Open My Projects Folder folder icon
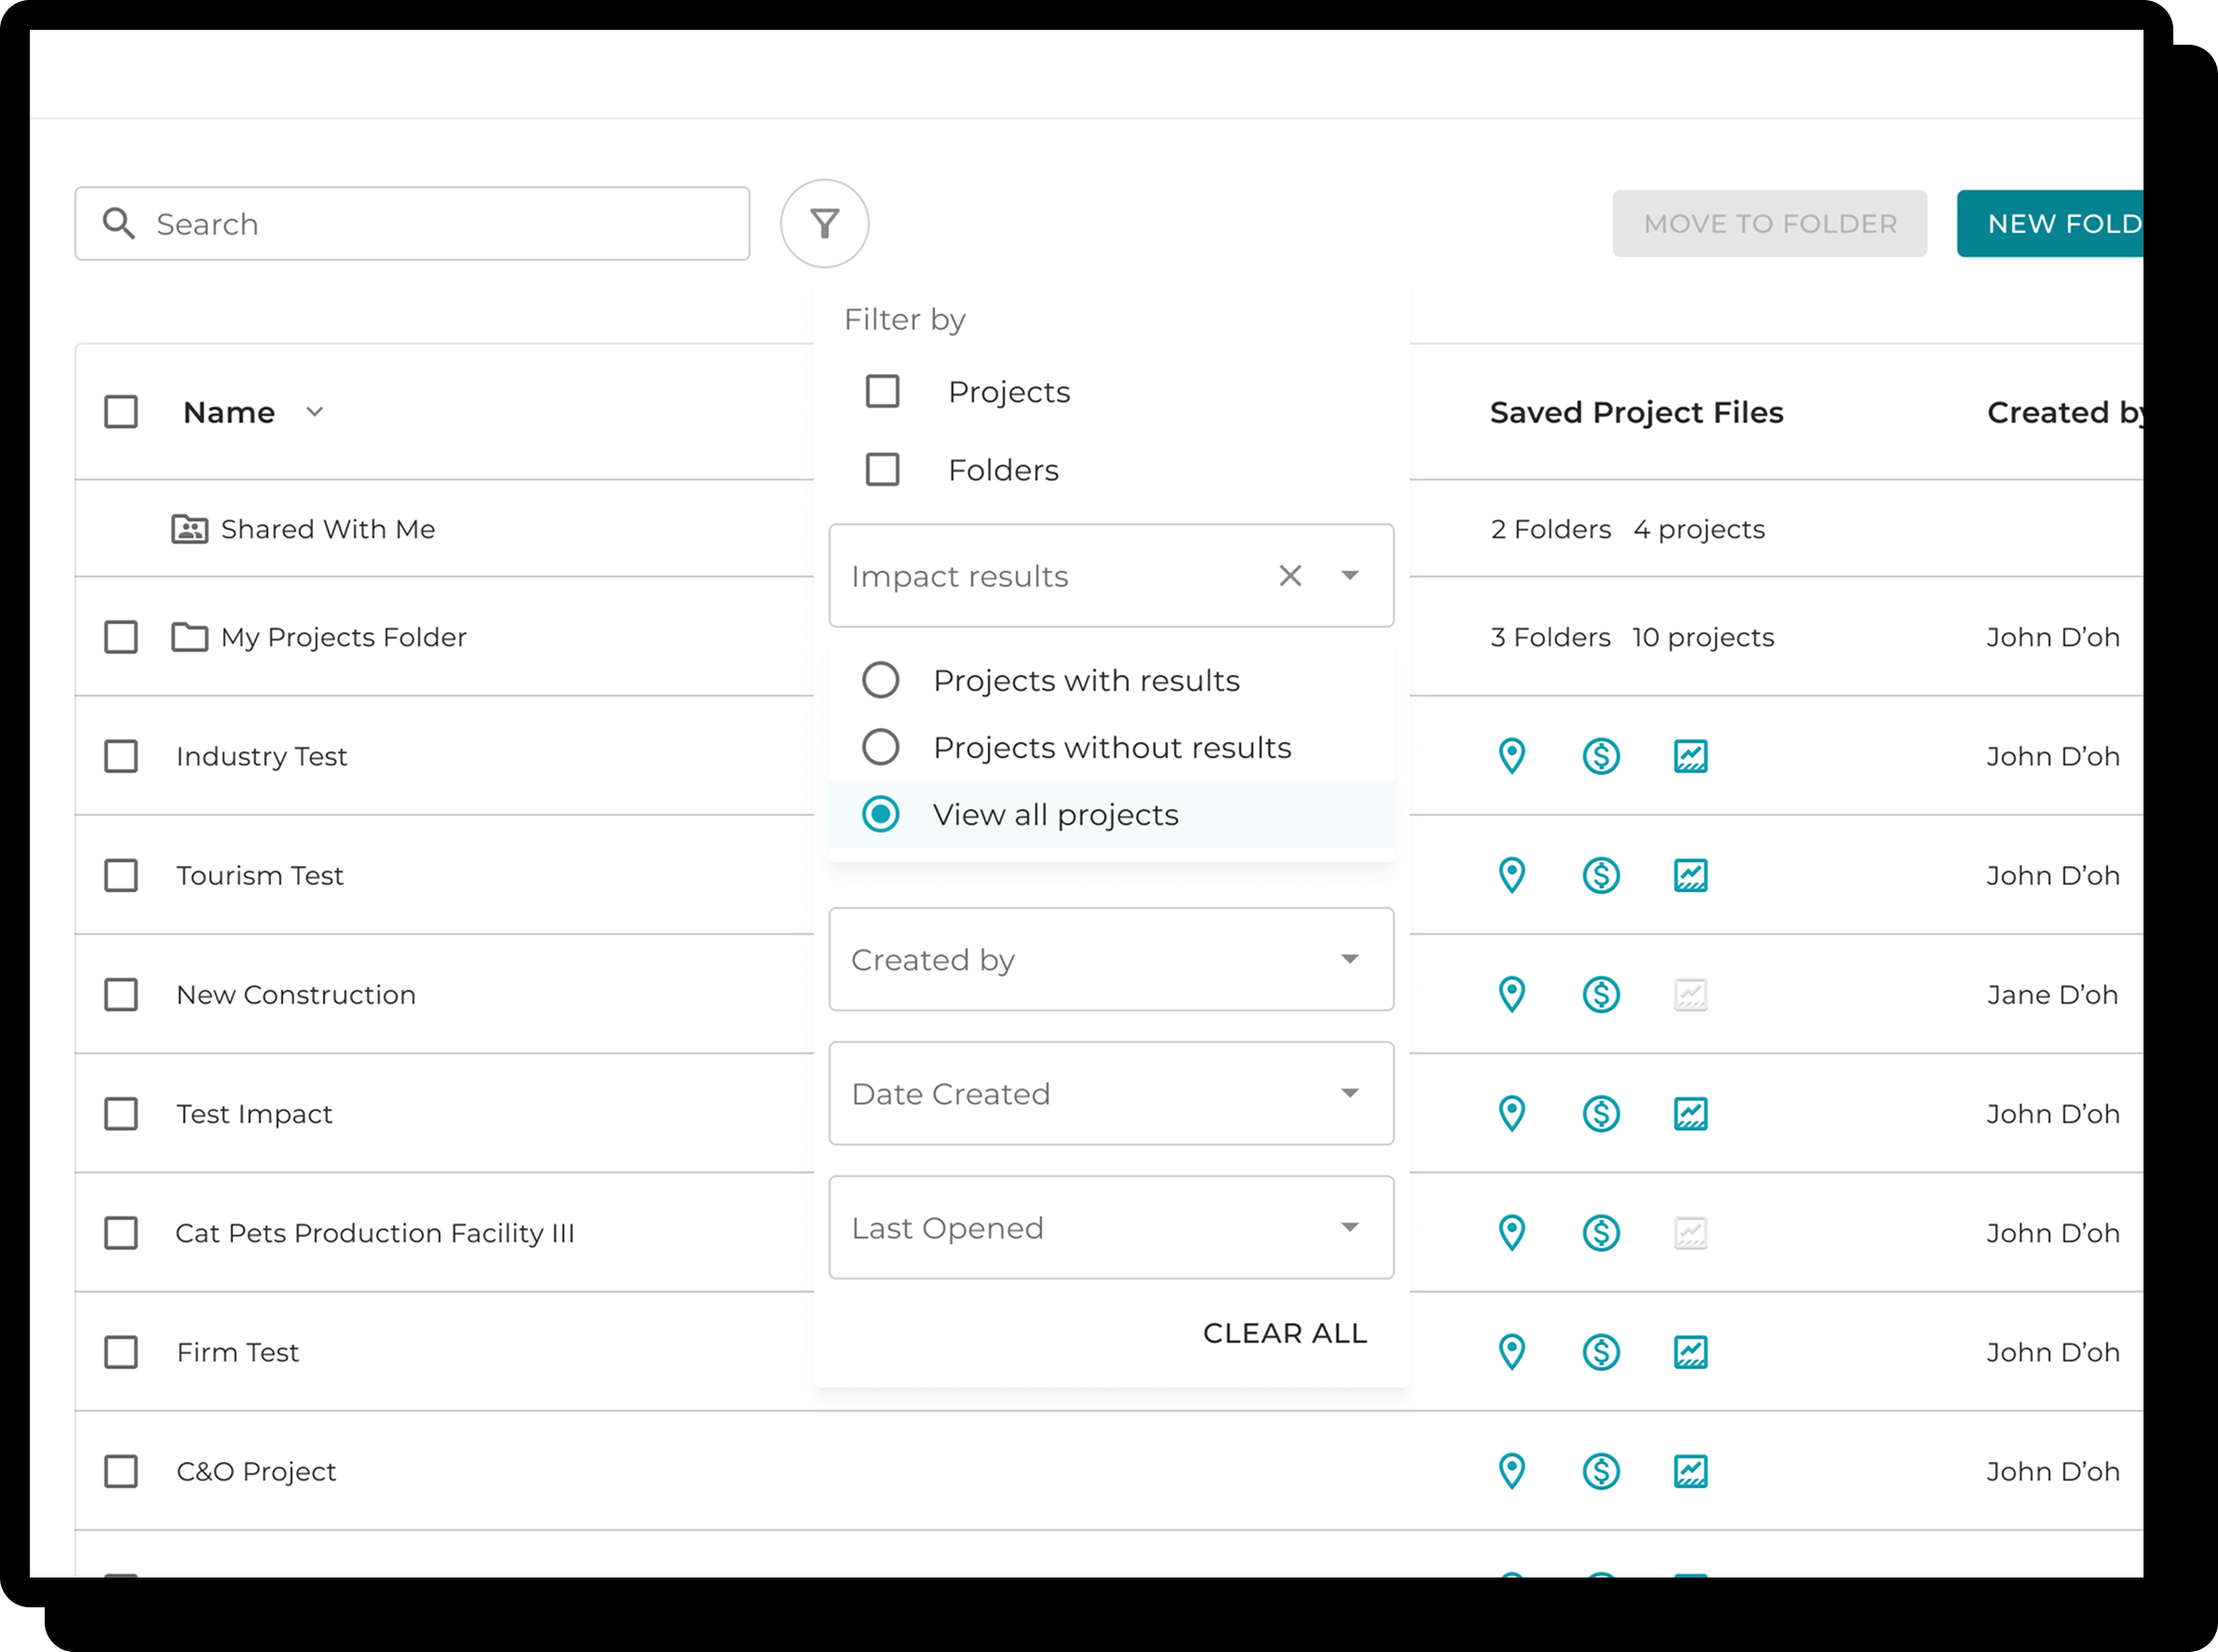Image resolution: width=2218 pixels, height=1652 pixels. [x=189, y=637]
